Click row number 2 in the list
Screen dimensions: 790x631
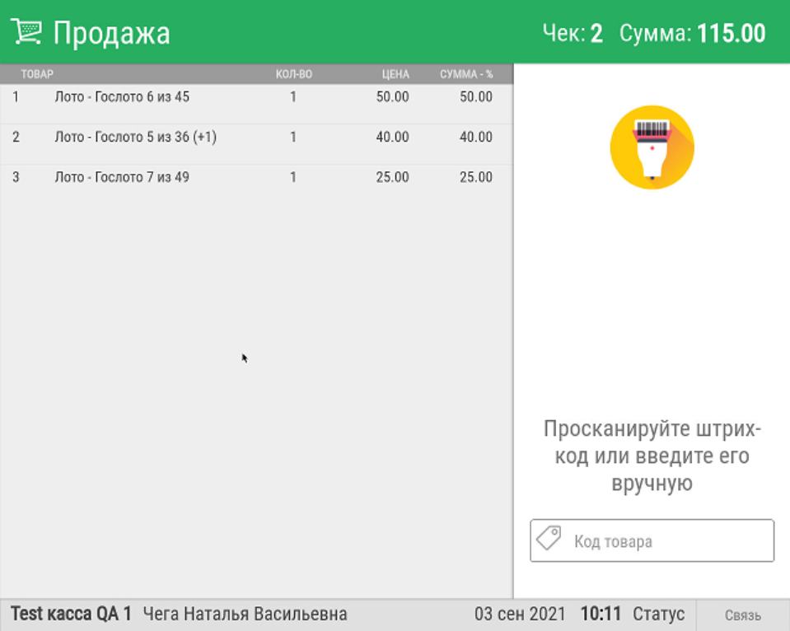click(x=16, y=137)
